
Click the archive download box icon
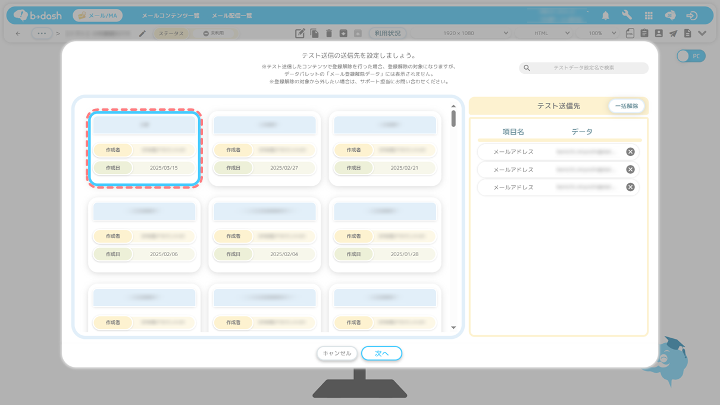coord(343,33)
